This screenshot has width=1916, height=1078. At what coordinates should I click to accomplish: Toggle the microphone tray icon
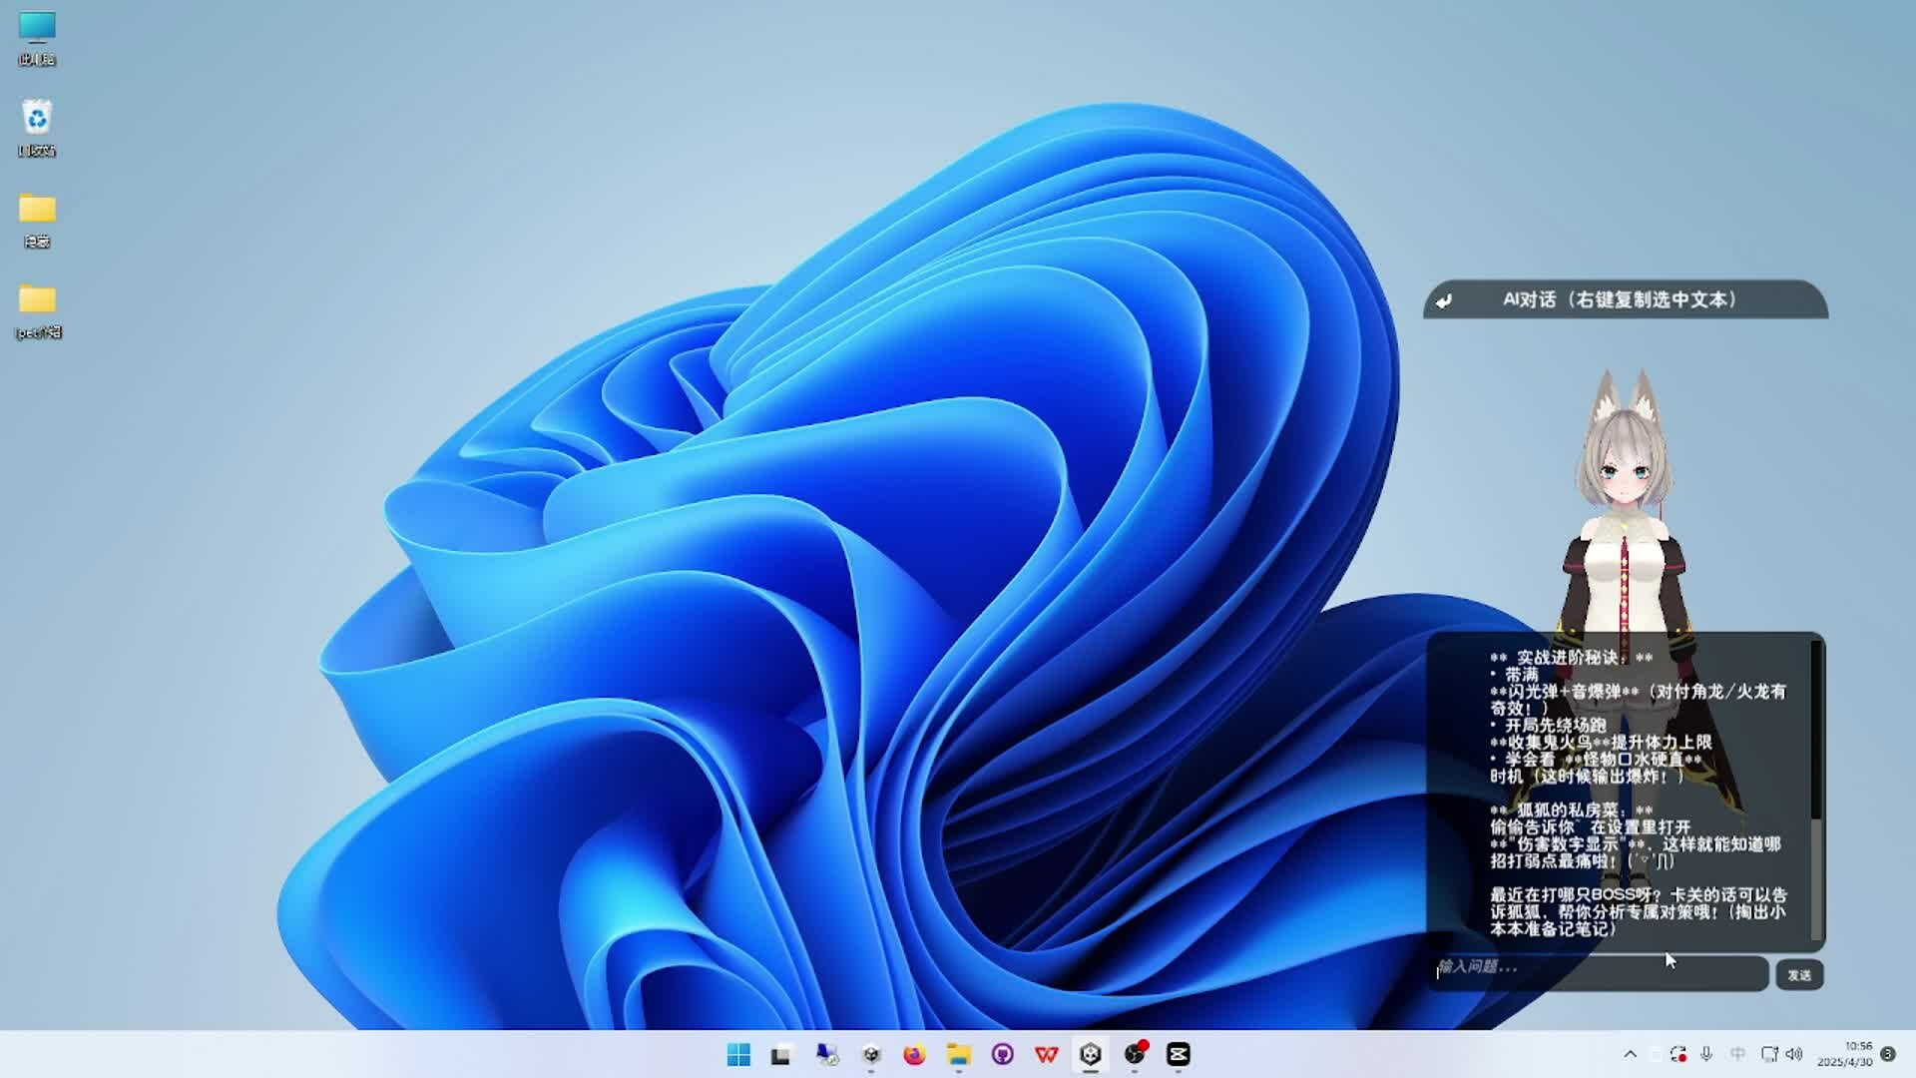click(x=1706, y=1054)
